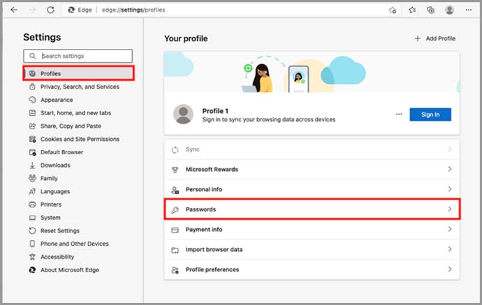This screenshot has width=482, height=305.
Task: Open Collections icon in toolbar
Action: (x=431, y=10)
